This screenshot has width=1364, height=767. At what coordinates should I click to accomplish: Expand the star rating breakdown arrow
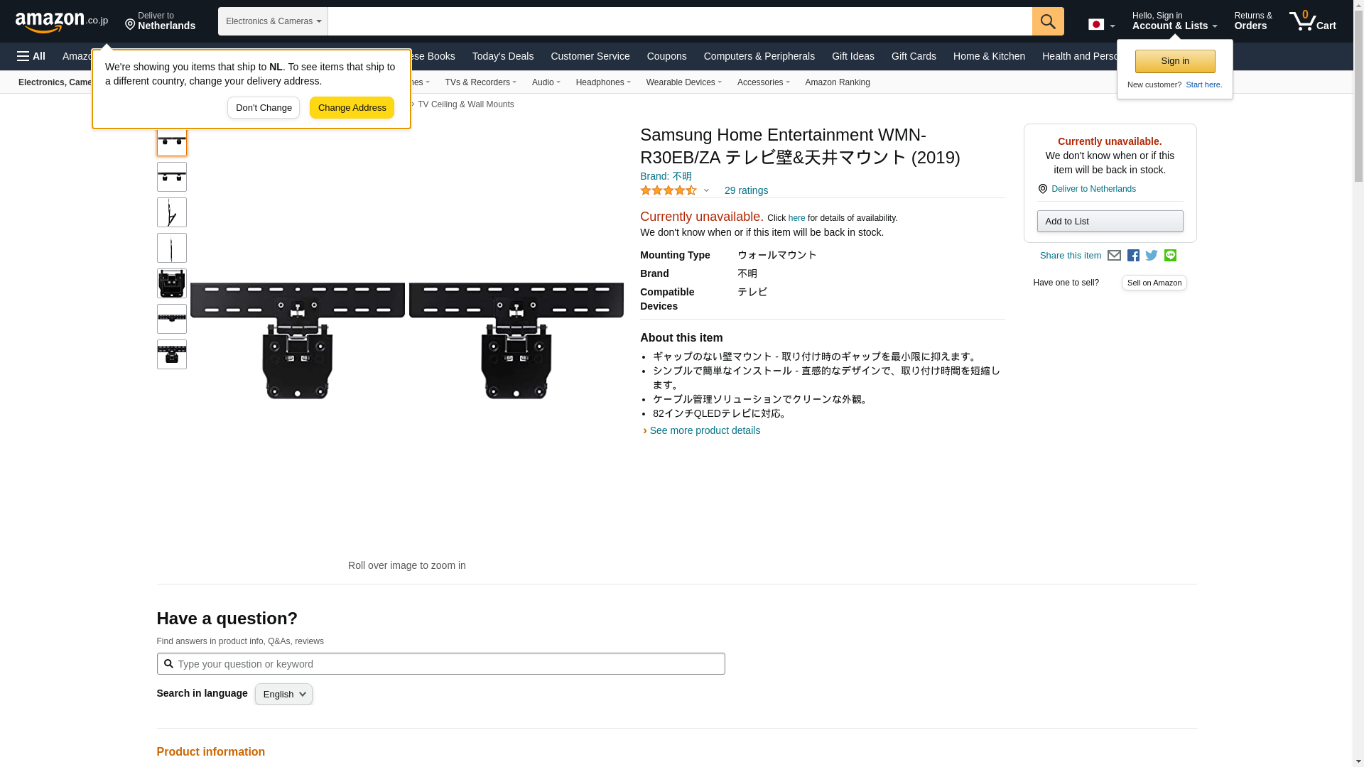coord(706,190)
